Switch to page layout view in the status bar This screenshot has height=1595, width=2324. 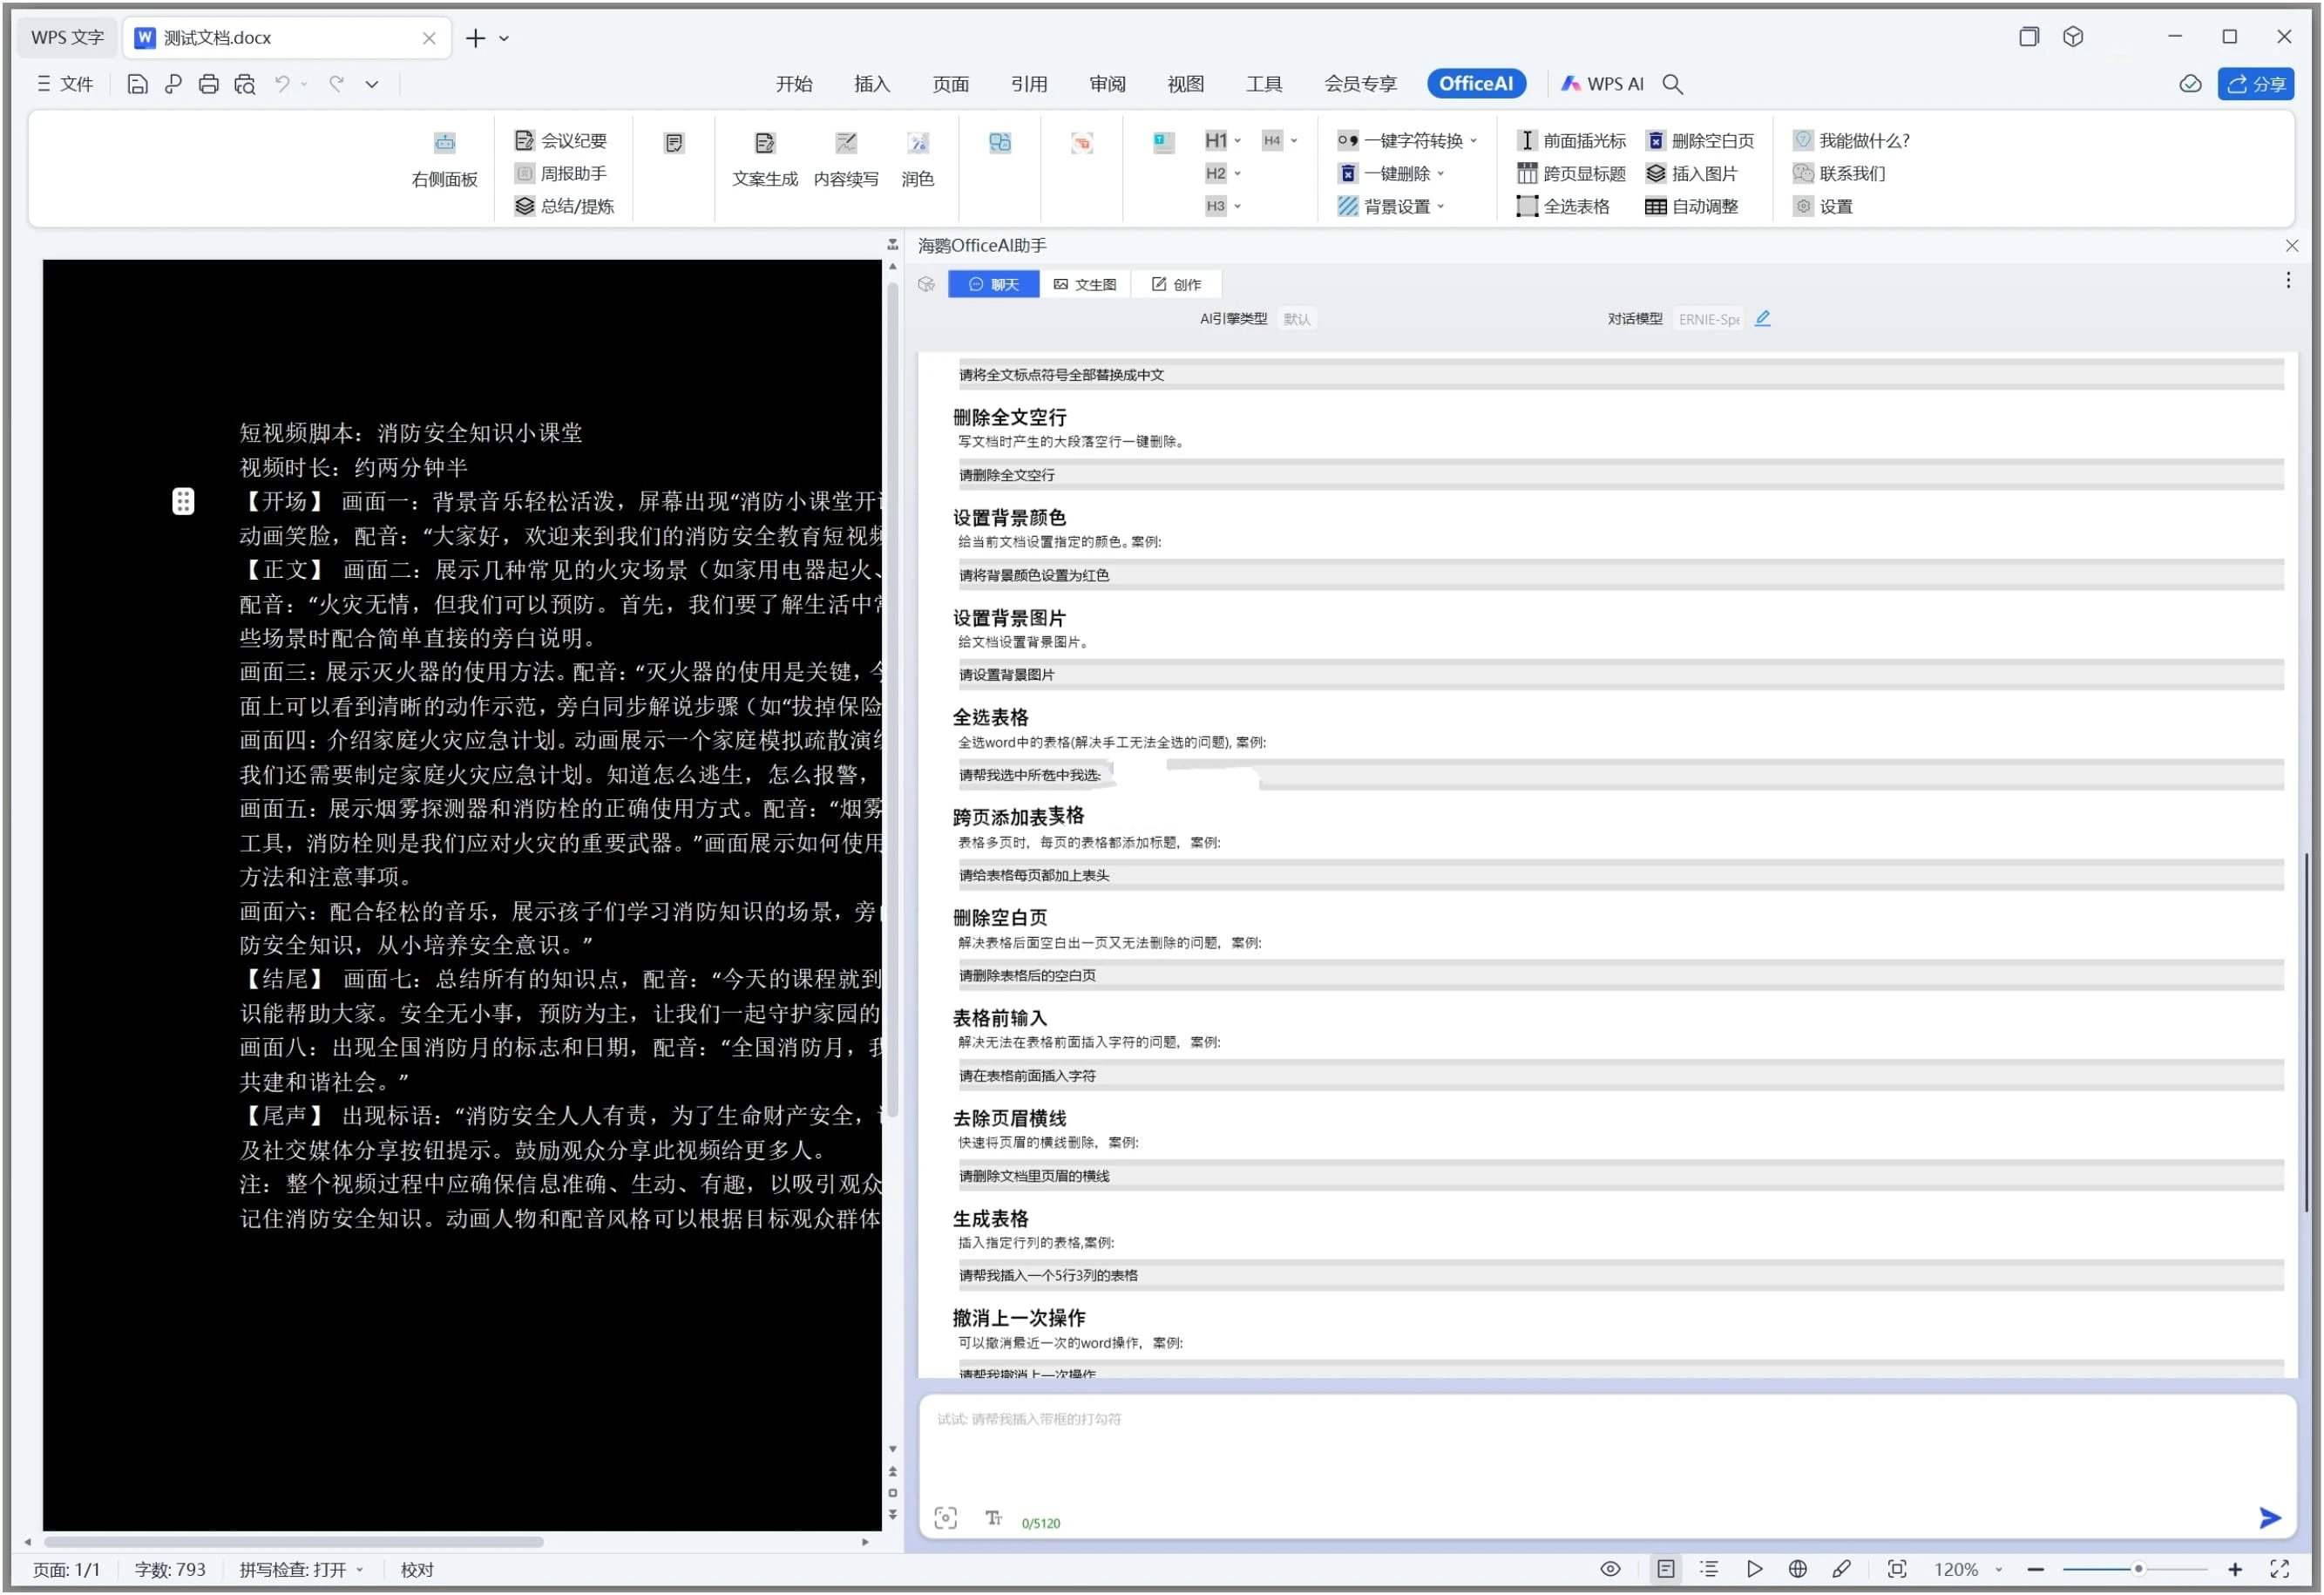[x=1665, y=1569]
